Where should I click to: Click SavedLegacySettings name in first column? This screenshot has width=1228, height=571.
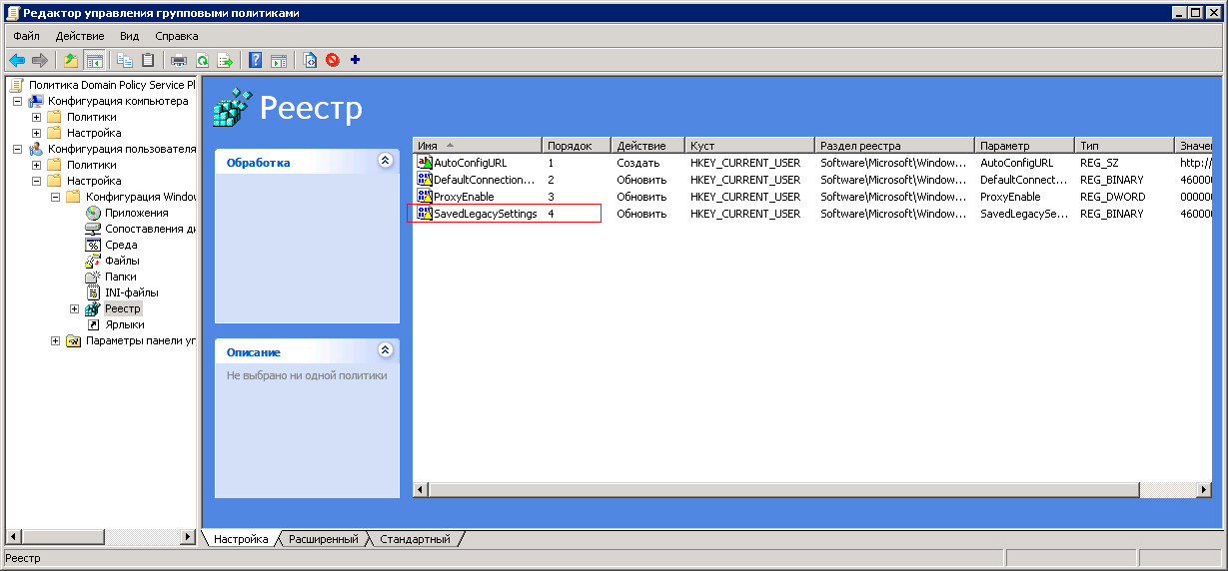486,214
